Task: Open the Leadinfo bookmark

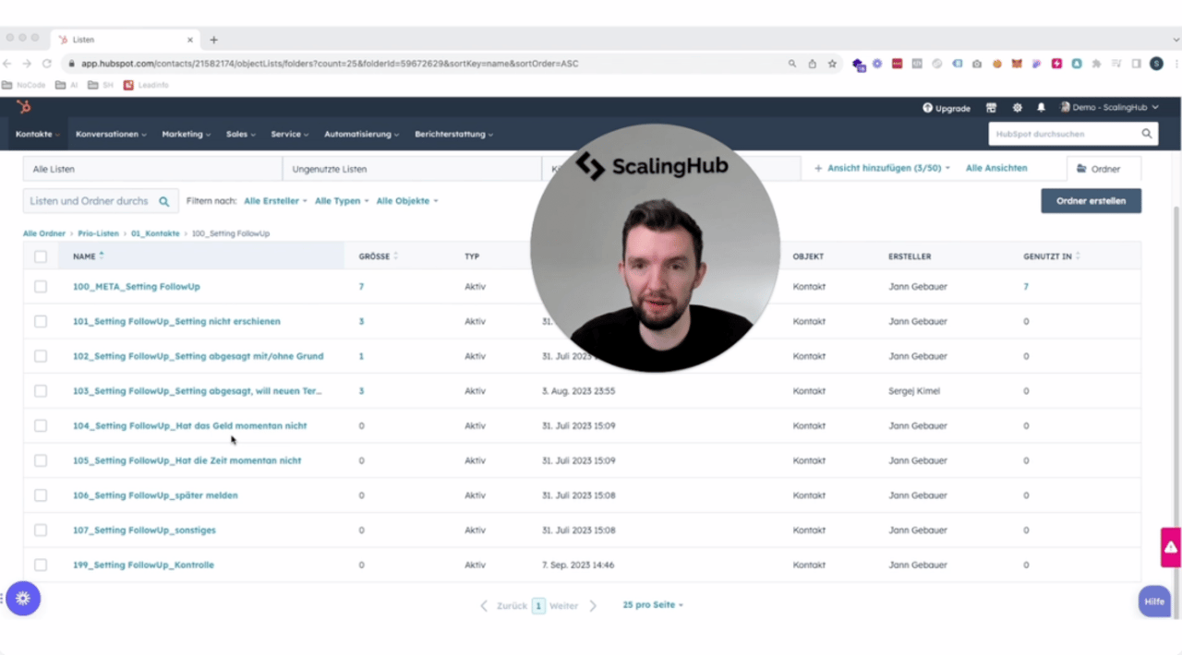Action: point(146,85)
